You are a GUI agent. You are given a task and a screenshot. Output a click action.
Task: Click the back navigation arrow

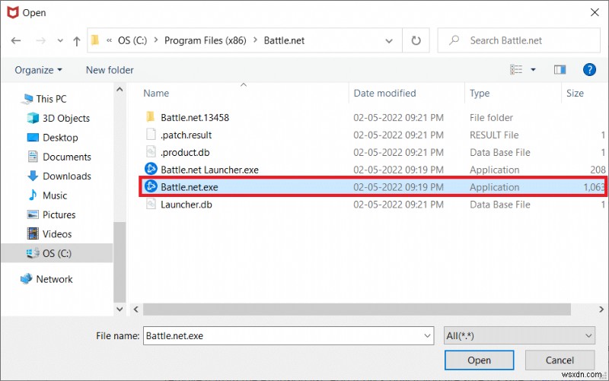pyautogui.click(x=16, y=40)
